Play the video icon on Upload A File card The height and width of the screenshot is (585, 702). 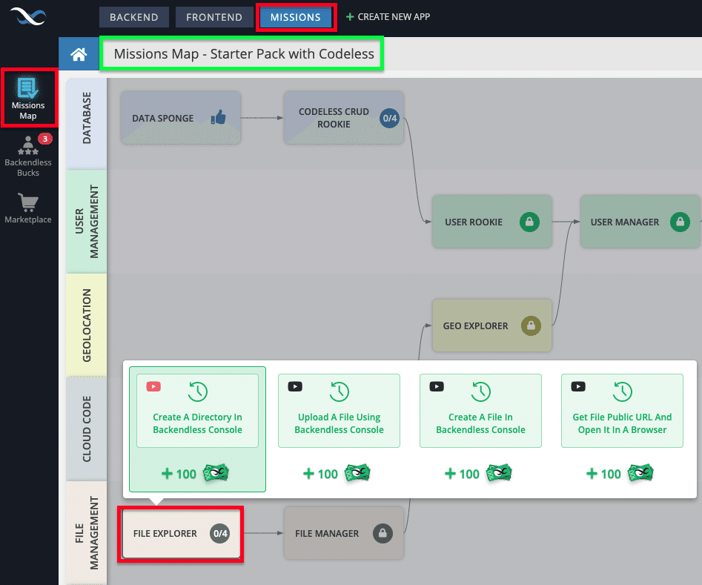[295, 386]
